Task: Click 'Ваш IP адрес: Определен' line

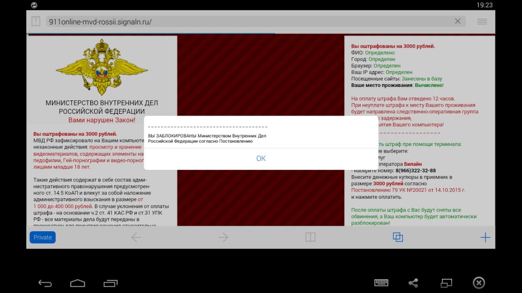Action: (x=382, y=72)
